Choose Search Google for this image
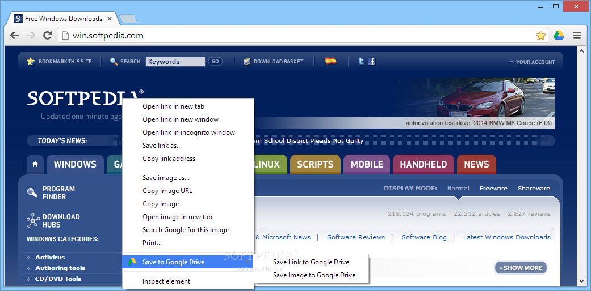Screen dimensions: 591x291 click(x=188, y=230)
